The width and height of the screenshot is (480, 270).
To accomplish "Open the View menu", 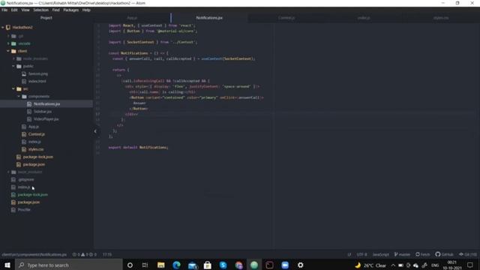I will pyautogui.click(x=25, y=10).
